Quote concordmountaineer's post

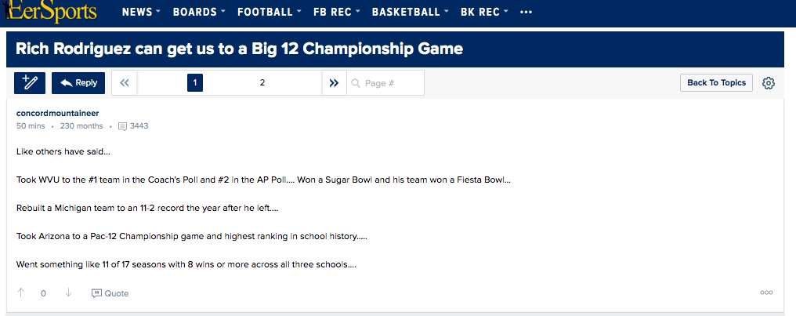click(x=110, y=293)
